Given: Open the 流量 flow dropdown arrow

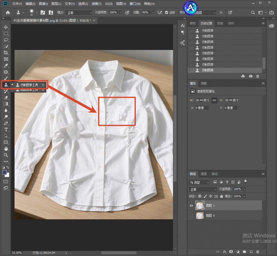Looking at the screenshot, I should 153,12.
